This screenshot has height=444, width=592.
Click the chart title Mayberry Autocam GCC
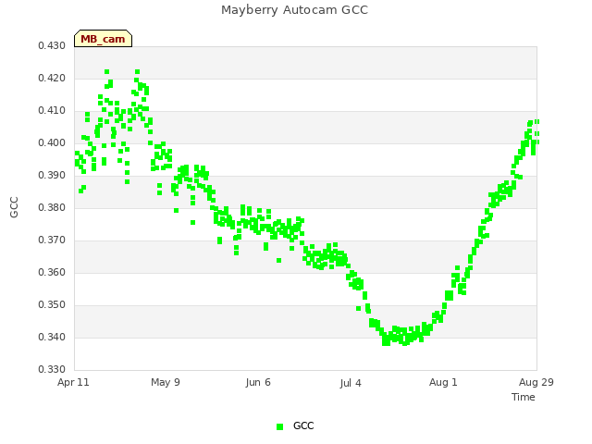[x=294, y=10]
